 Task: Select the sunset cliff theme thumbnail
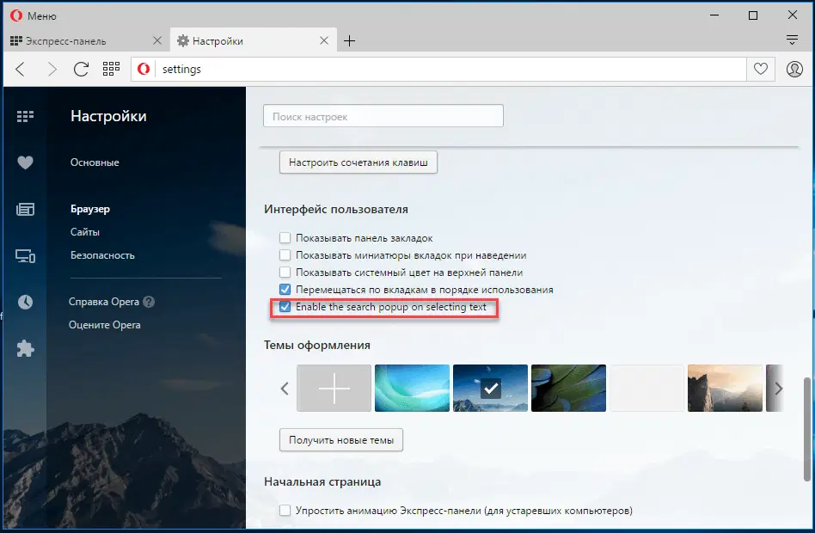point(725,388)
